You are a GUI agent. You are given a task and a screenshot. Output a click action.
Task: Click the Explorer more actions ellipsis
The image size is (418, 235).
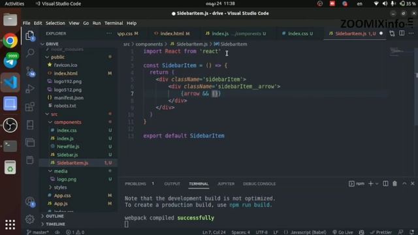(x=109, y=33)
